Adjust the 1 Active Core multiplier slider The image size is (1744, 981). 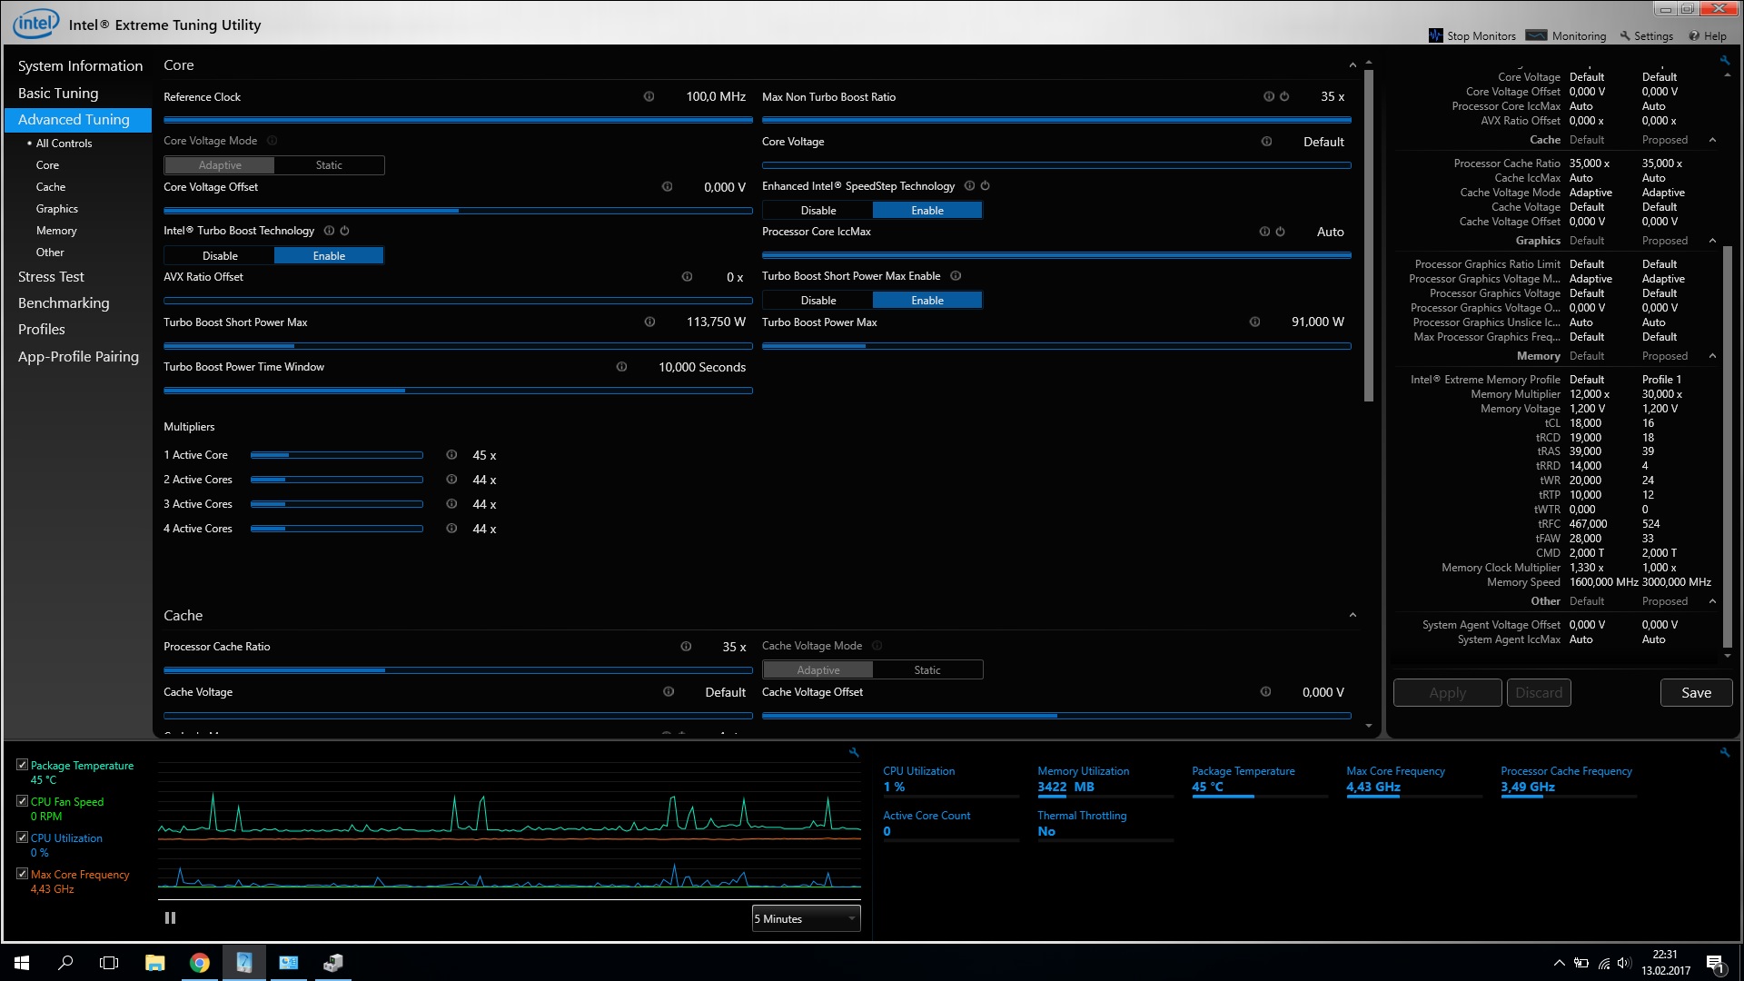click(x=336, y=454)
